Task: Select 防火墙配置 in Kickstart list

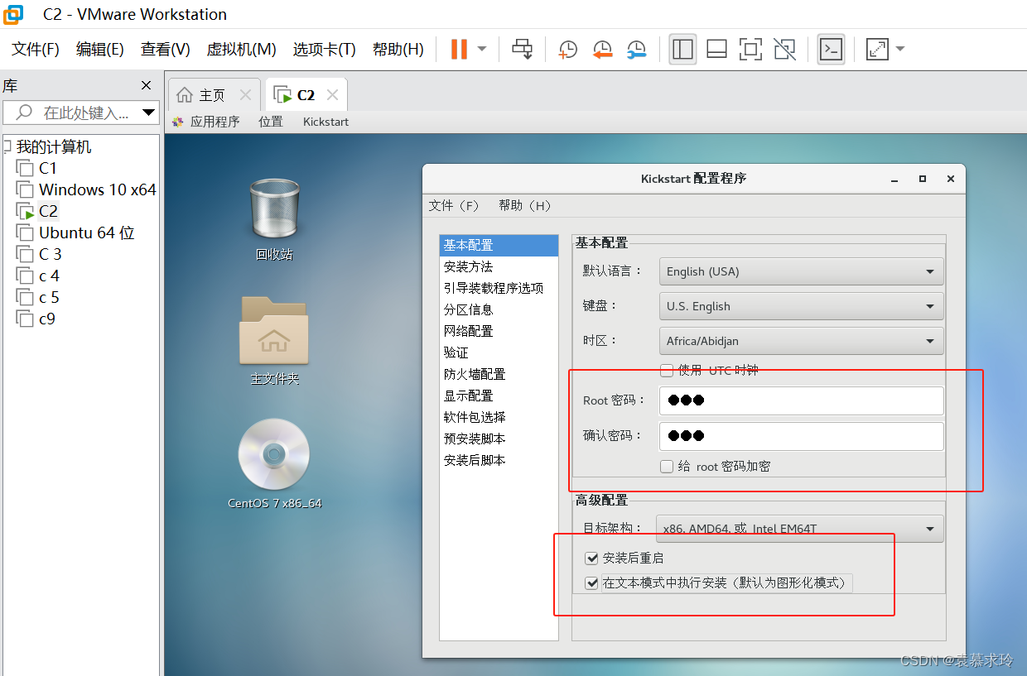Action: (x=499, y=374)
